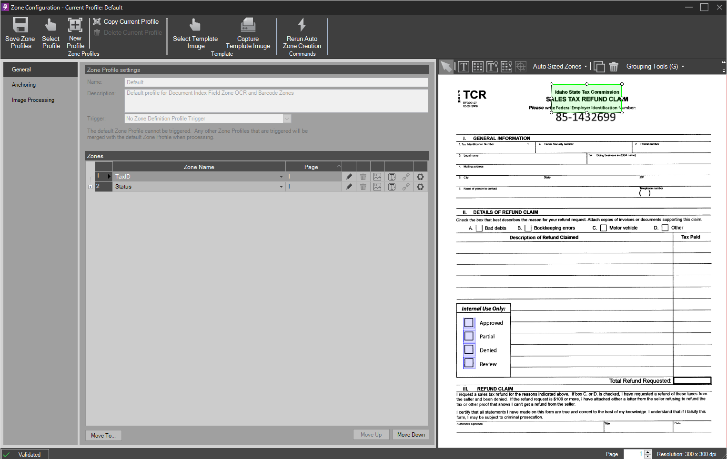Viewport: 727px width, 459px height.
Task: Switch to the Image Processing tab
Action: [33, 100]
